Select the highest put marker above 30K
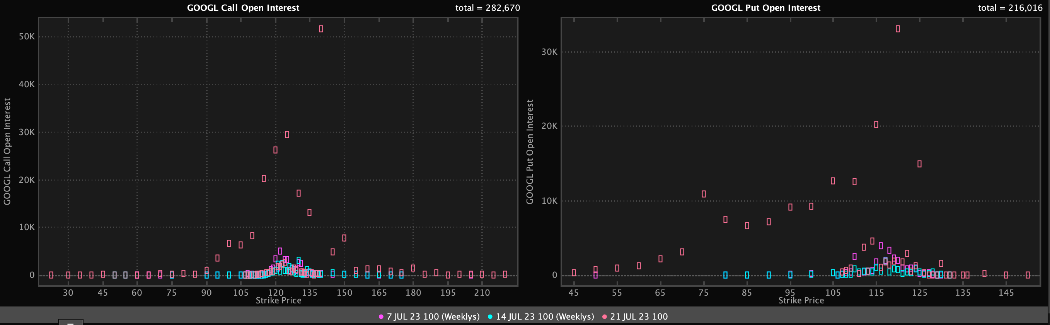Image resolution: width=1050 pixels, height=325 pixels. 898,29
